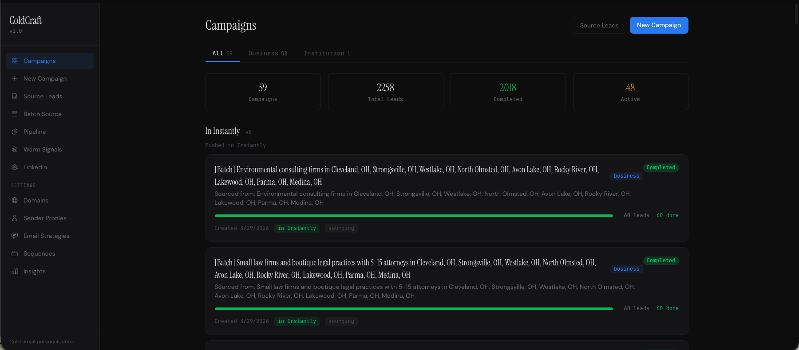Click Pushed to Instantly subtitle

click(235, 145)
